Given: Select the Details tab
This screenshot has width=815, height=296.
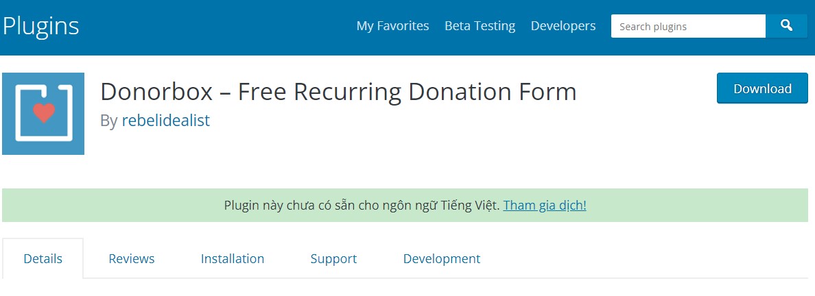Looking at the screenshot, I should pos(43,258).
